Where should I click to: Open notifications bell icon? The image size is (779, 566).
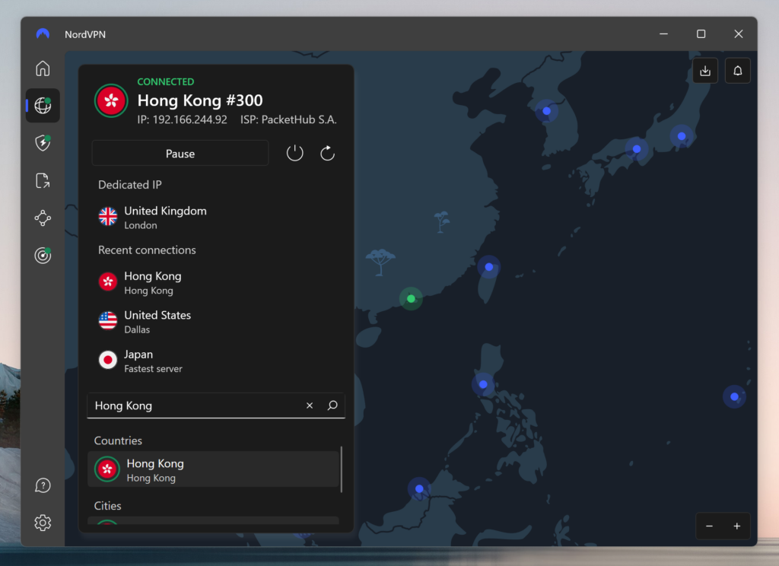point(737,71)
